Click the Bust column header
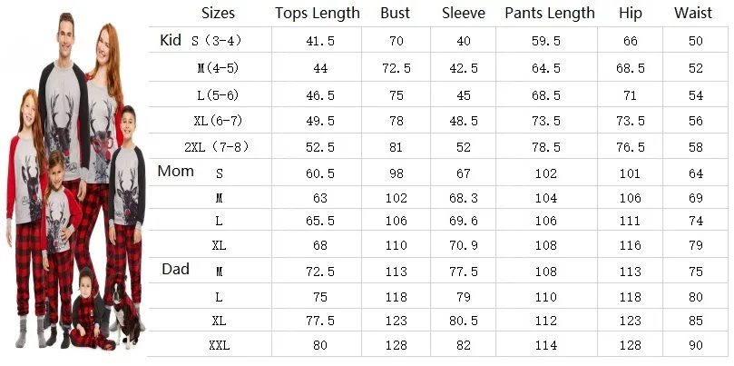Screen dimensions: 734x366 (x=396, y=13)
